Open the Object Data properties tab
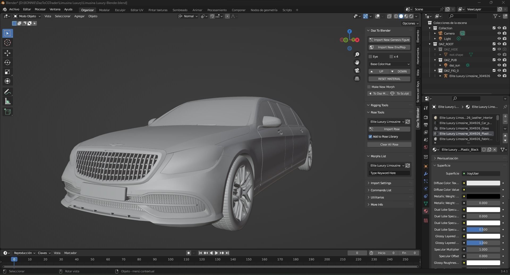This screenshot has width=510, height=275. pyautogui.click(x=426, y=204)
